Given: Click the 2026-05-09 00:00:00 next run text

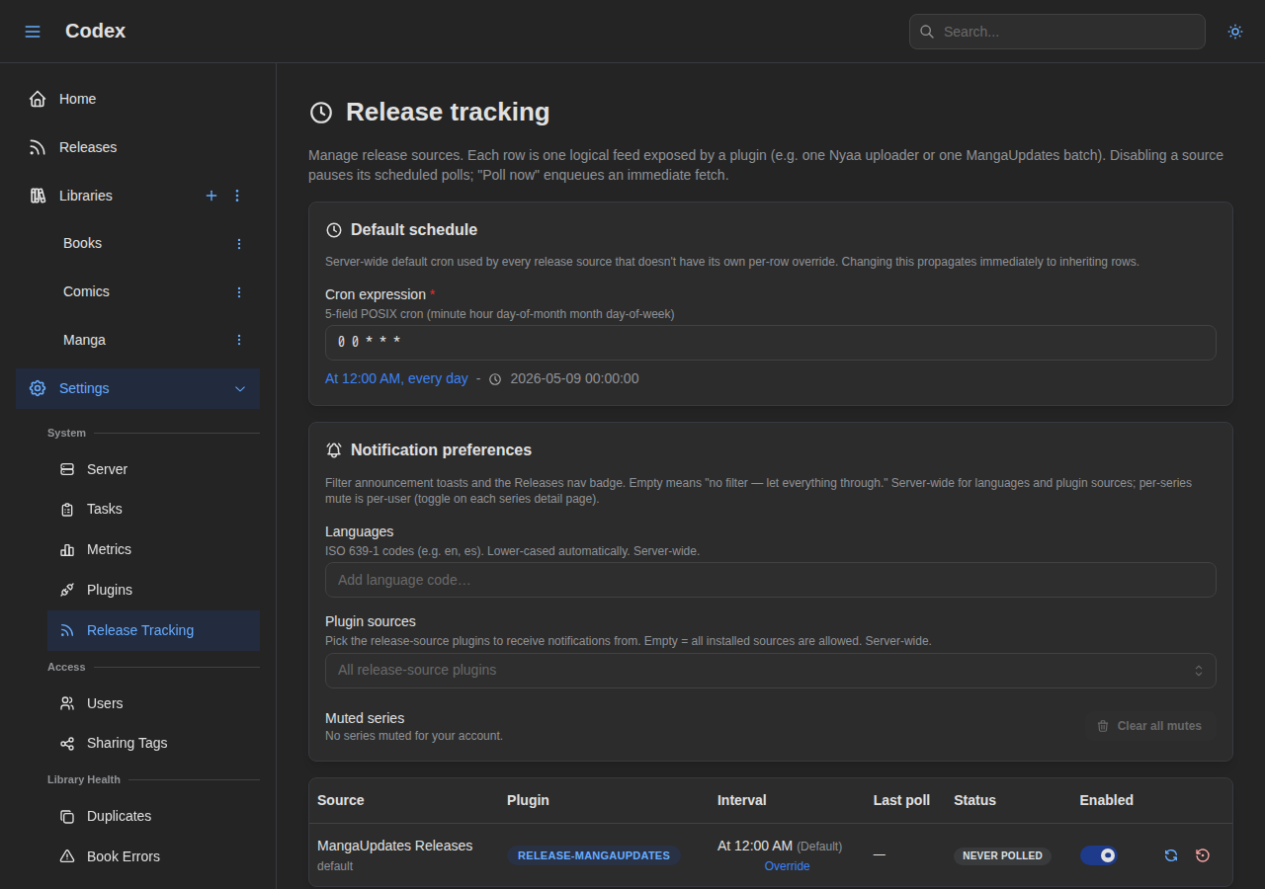Looking at the screenshot, I should pyautogui.click(x=574, y=378).
